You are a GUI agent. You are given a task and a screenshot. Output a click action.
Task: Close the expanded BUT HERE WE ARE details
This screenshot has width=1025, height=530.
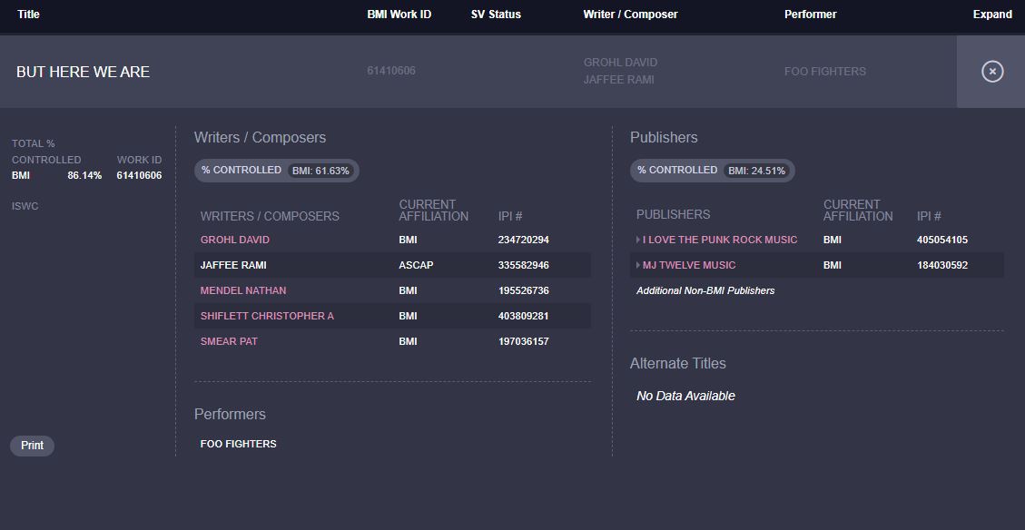(x=991, y=71)
